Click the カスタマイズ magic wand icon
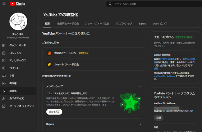 click(x=4, y=98)
